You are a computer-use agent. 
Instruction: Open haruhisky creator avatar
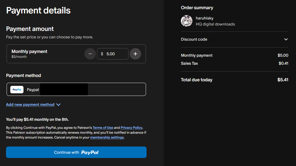click(x=187, y=21)
